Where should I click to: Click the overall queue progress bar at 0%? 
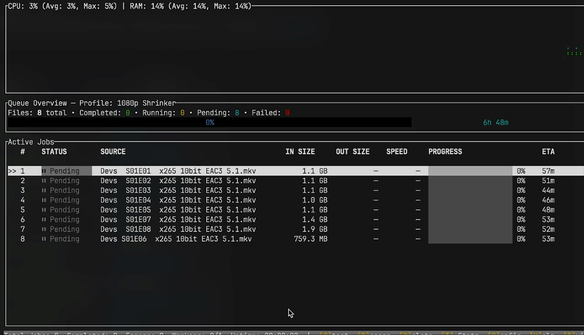click(210, 123)
